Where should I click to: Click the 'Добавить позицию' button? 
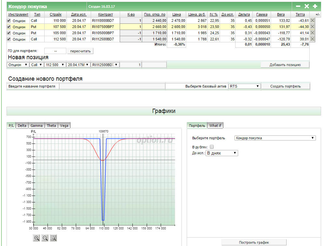coord(285,65)
